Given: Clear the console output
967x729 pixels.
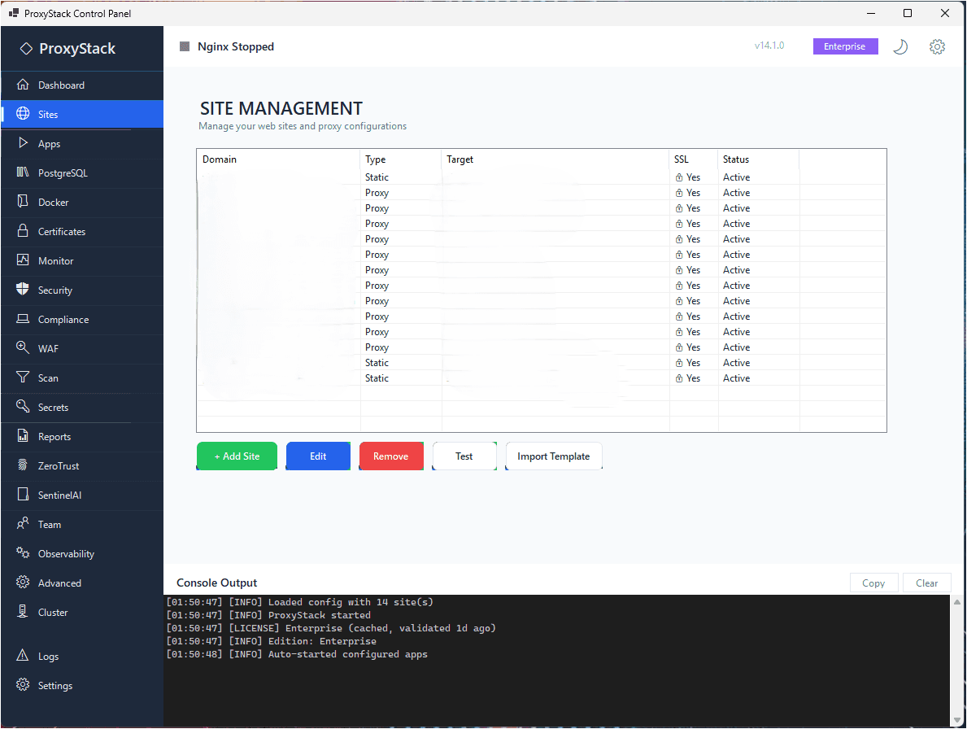Looking at the screenshot, I should (x=926, y=583).
